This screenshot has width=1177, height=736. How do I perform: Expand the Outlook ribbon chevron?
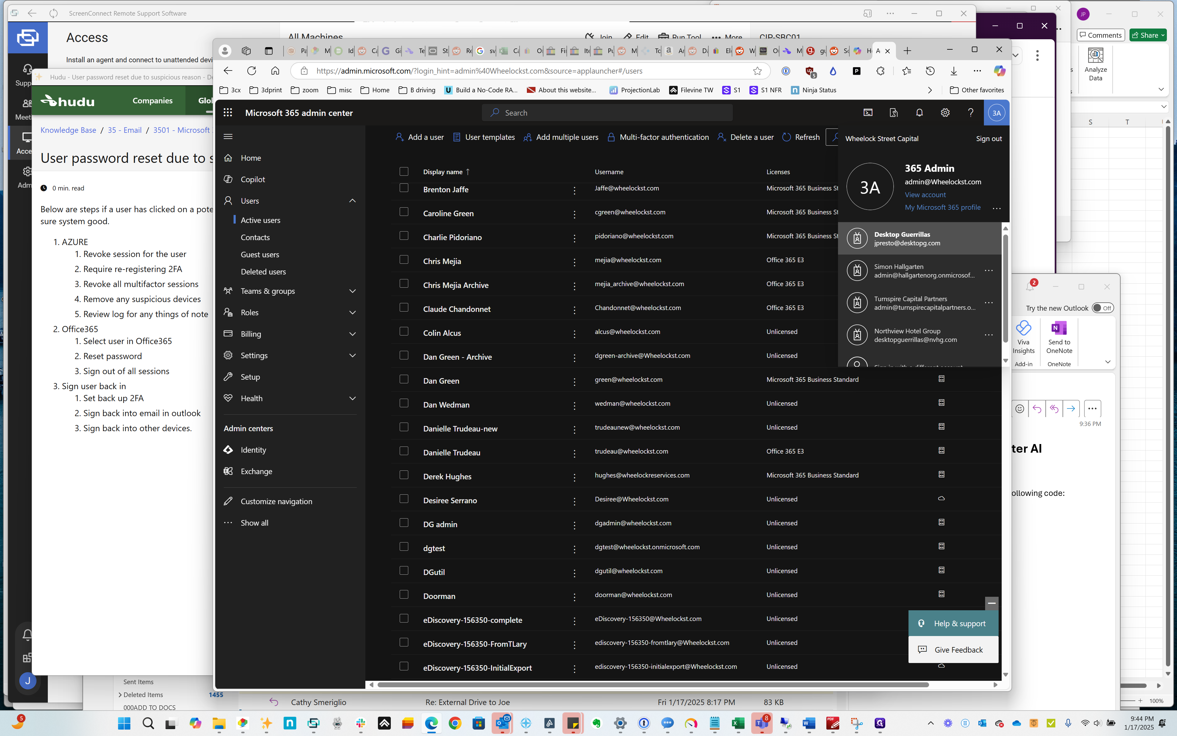click(1107, 362)
